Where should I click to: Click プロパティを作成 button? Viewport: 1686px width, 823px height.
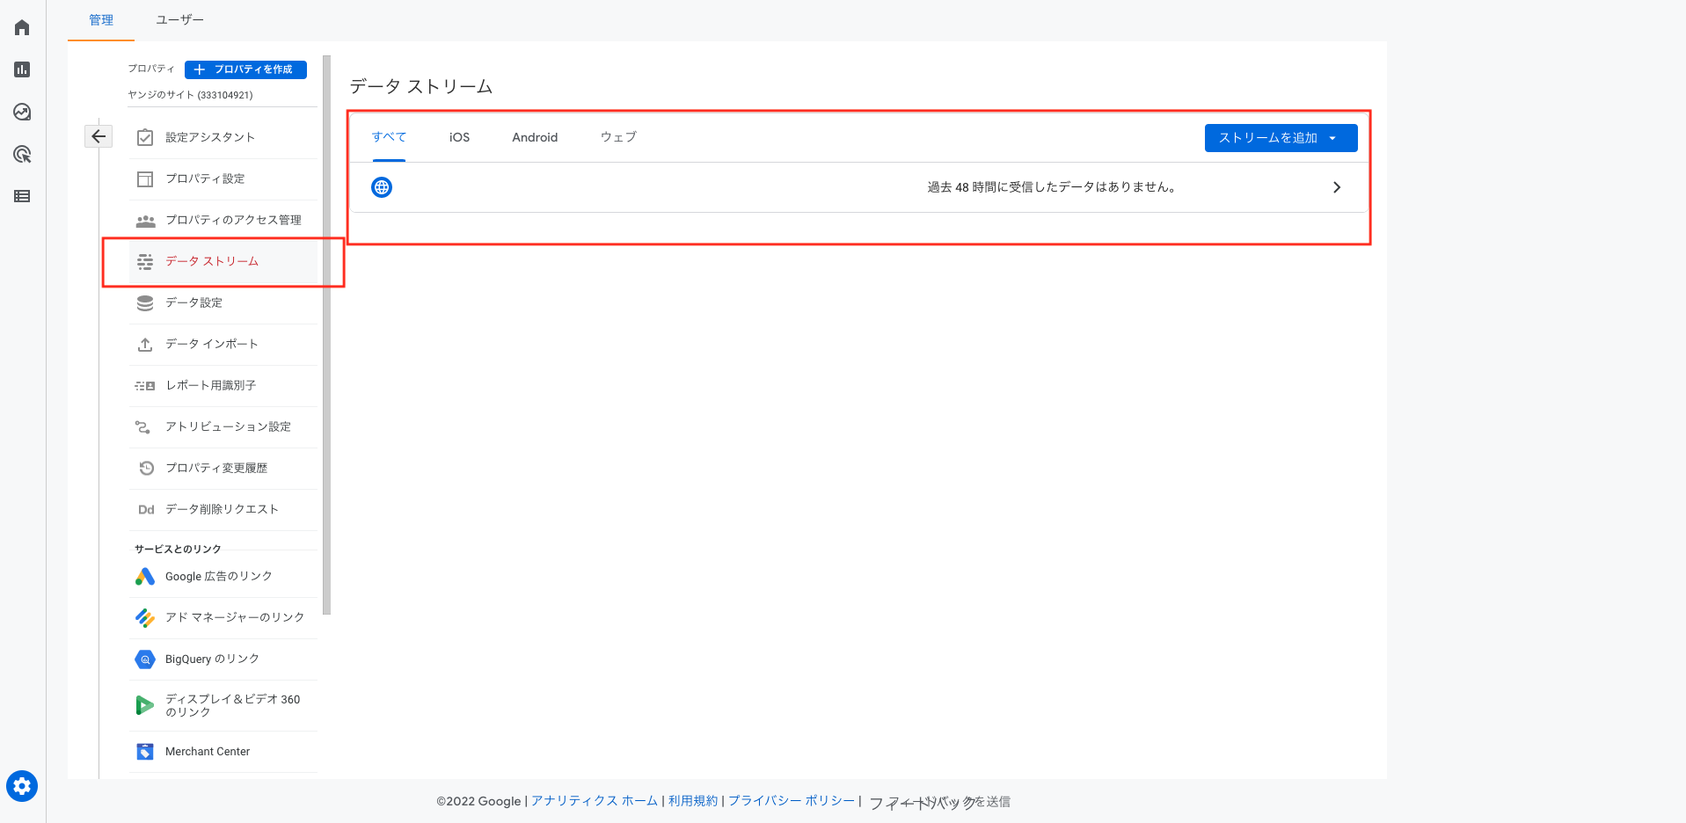[x=245, y=69]
